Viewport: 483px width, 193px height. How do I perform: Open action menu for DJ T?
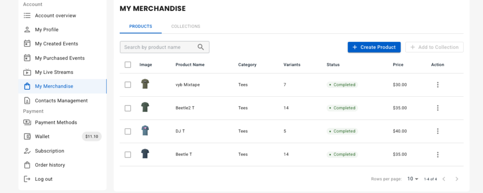(438, 131)
